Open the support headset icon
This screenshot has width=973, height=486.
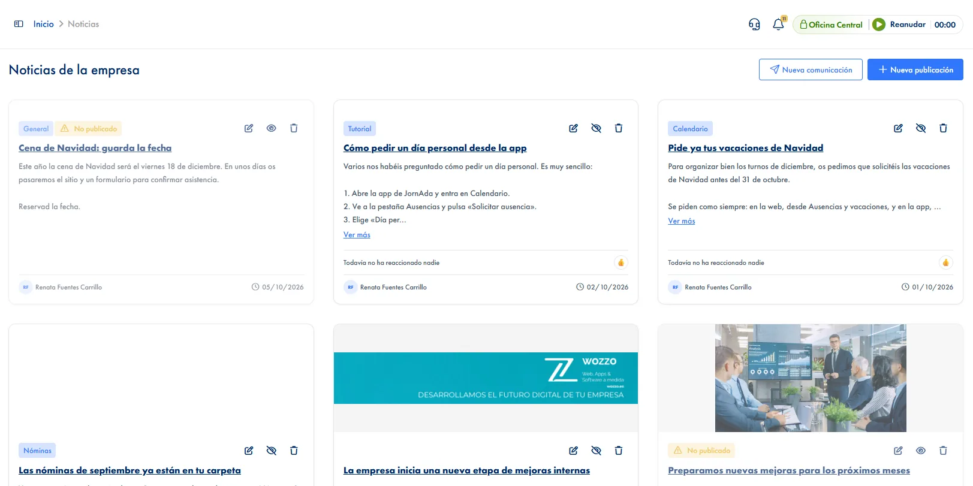point(754,25)
